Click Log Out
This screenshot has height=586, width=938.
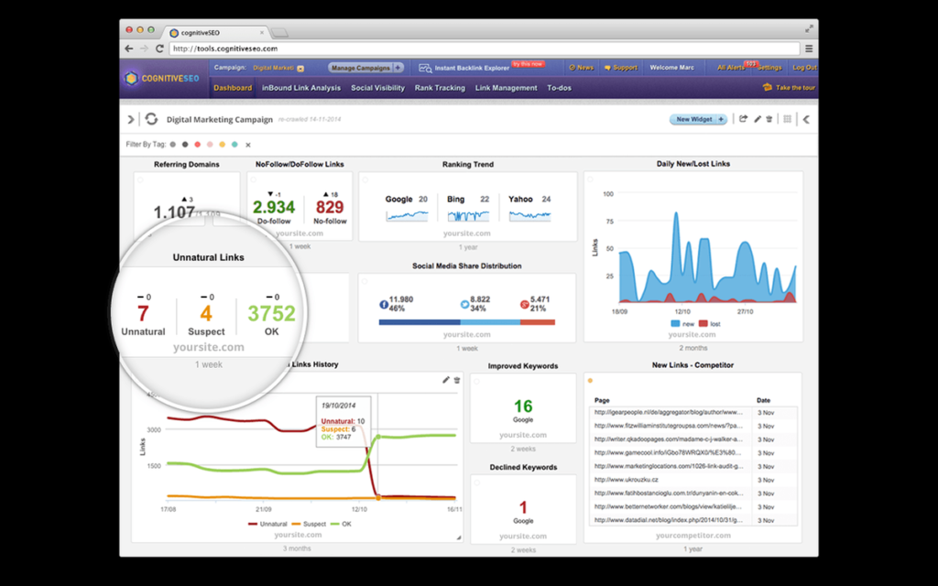point(804,68)
